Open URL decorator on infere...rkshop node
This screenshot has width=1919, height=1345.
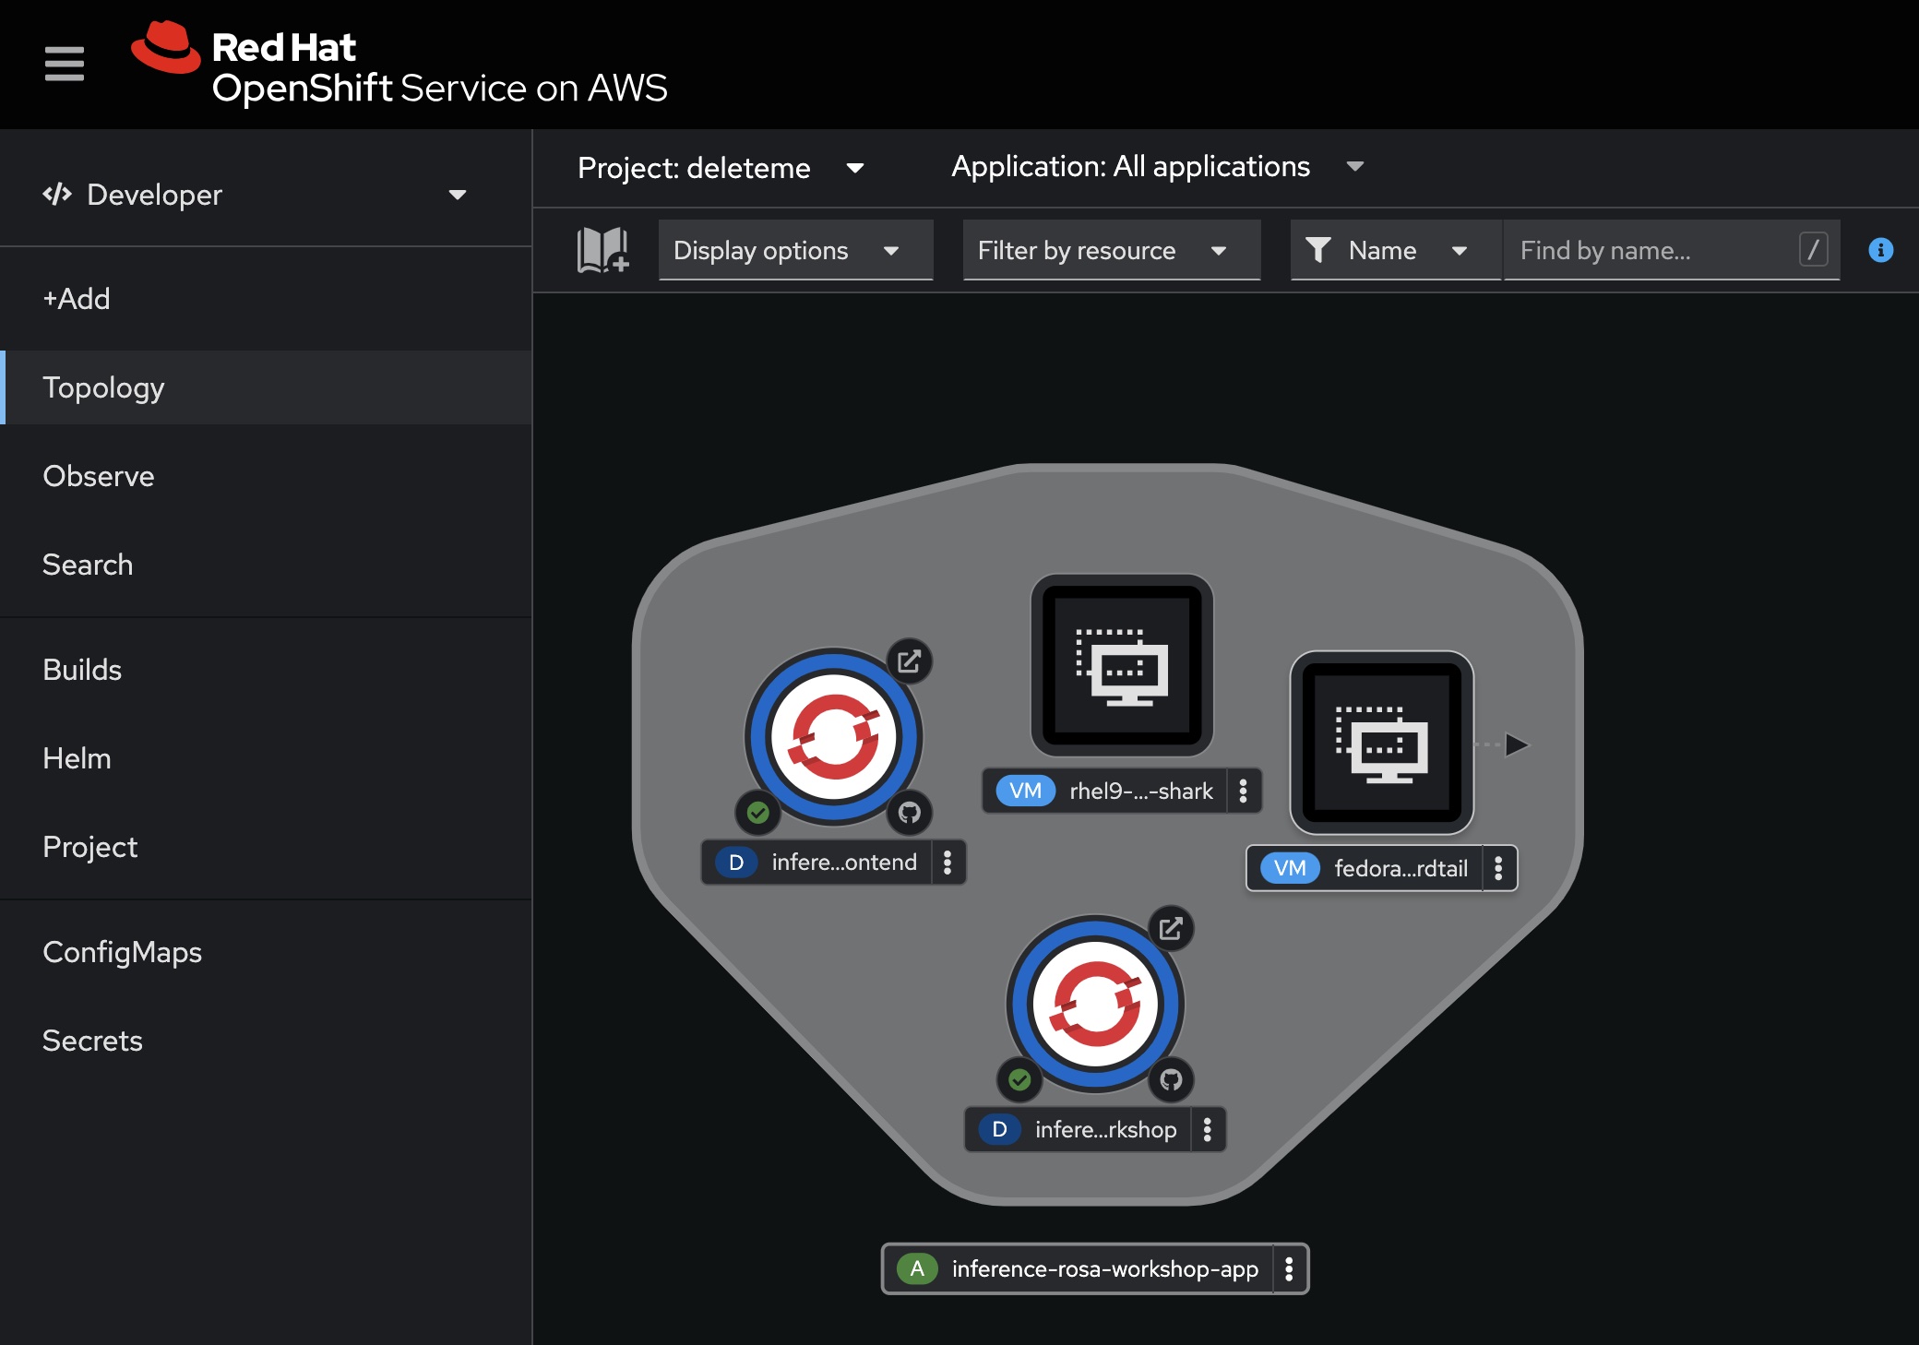tap(1170, 929)
